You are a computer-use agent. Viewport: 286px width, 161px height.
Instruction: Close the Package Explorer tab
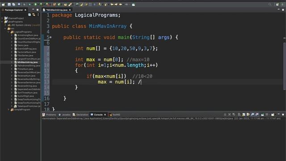(x=25, y=10)
